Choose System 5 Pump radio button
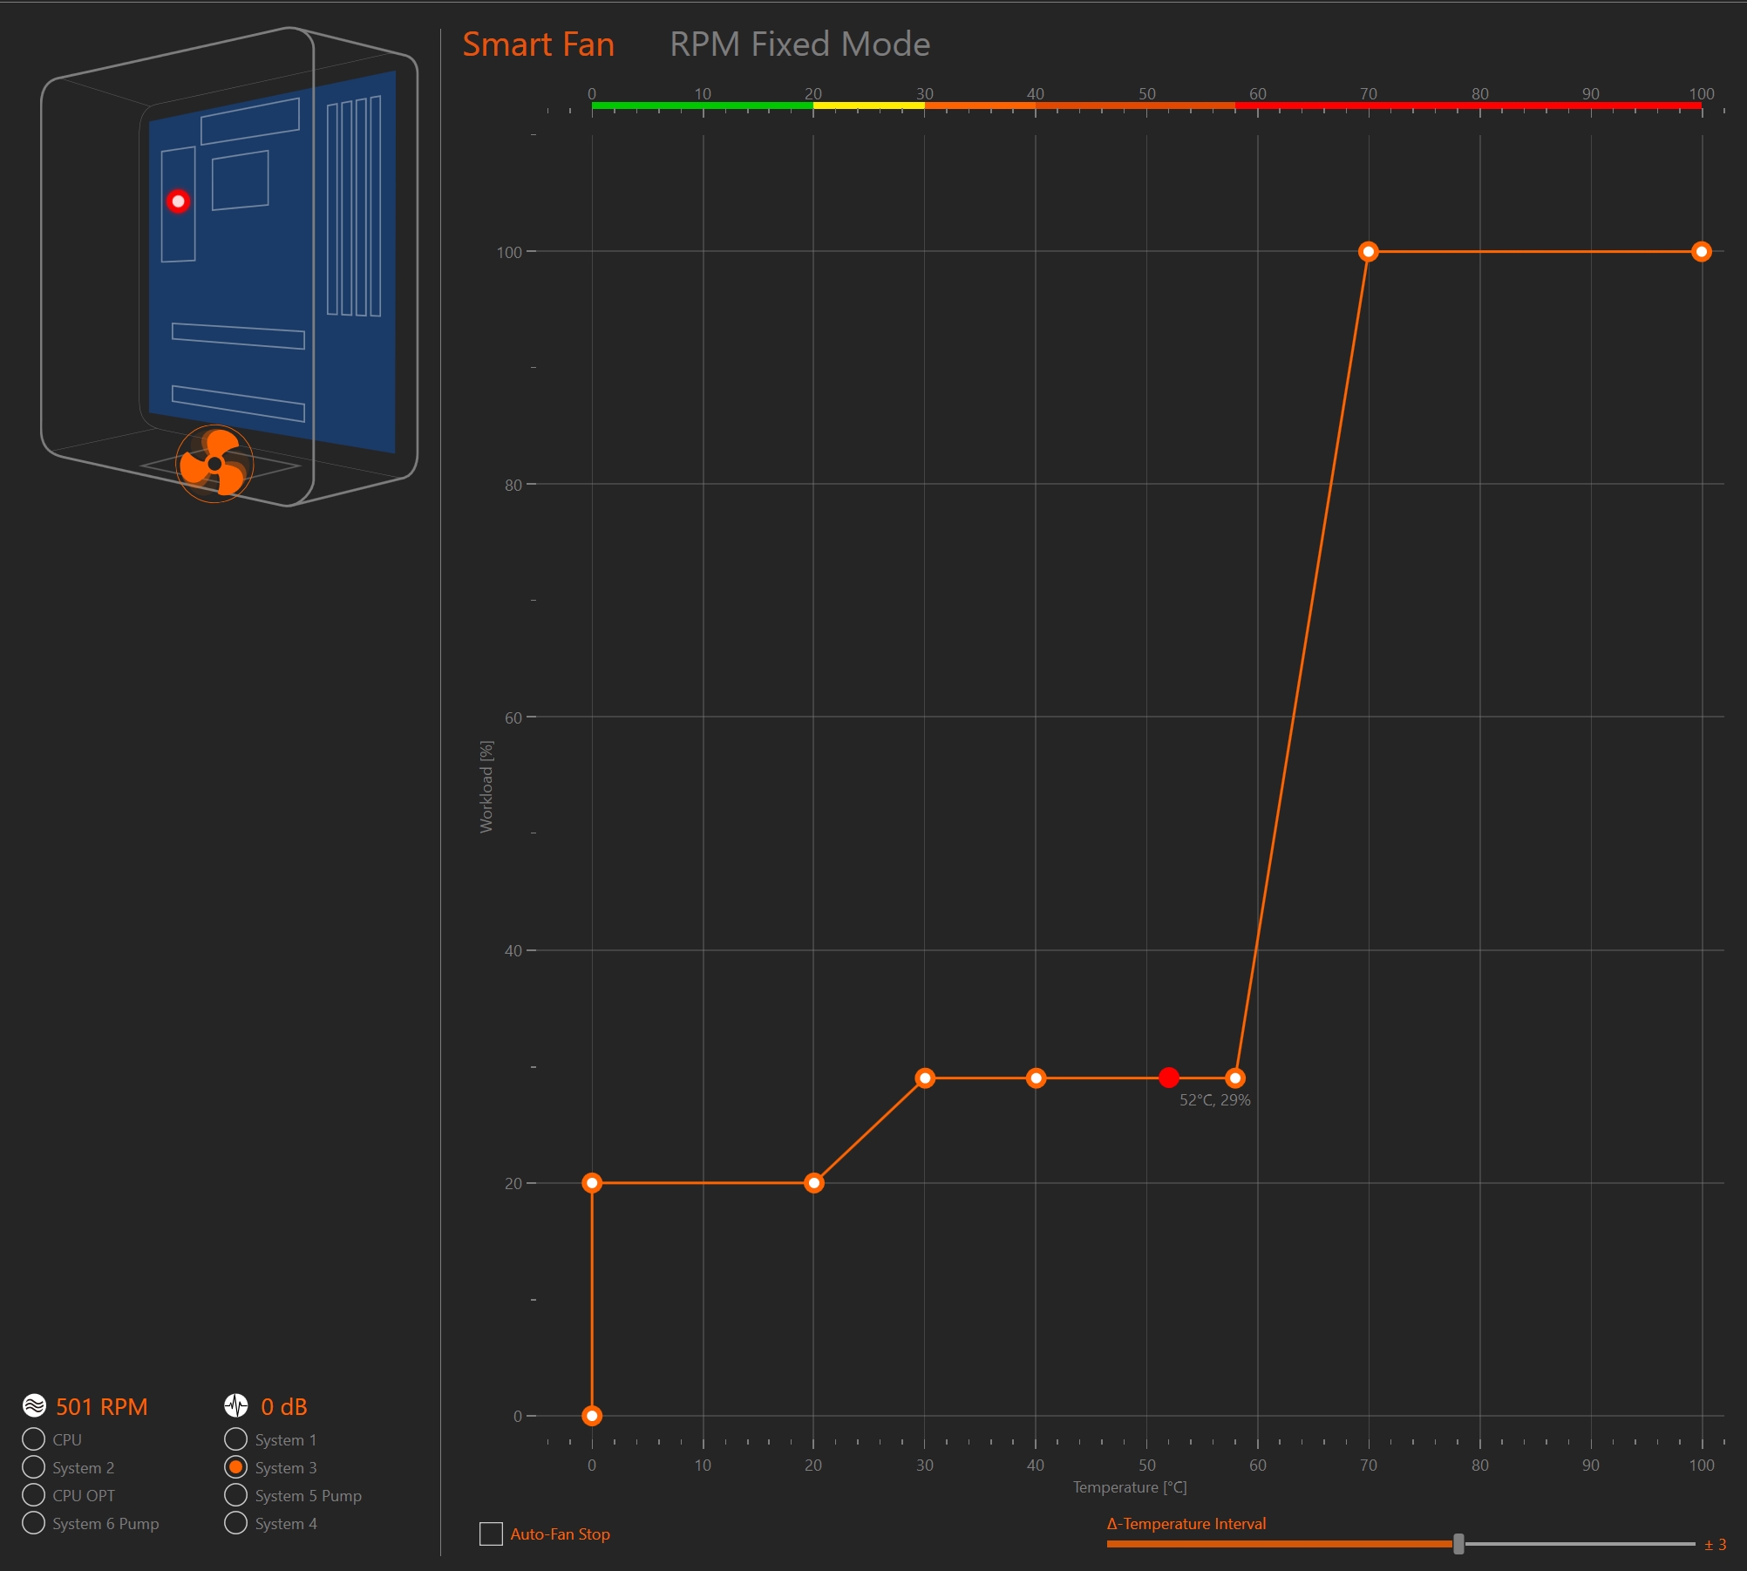Image resolution: width=1747 pixels, height=1571 pixels. coord(235,1495)
